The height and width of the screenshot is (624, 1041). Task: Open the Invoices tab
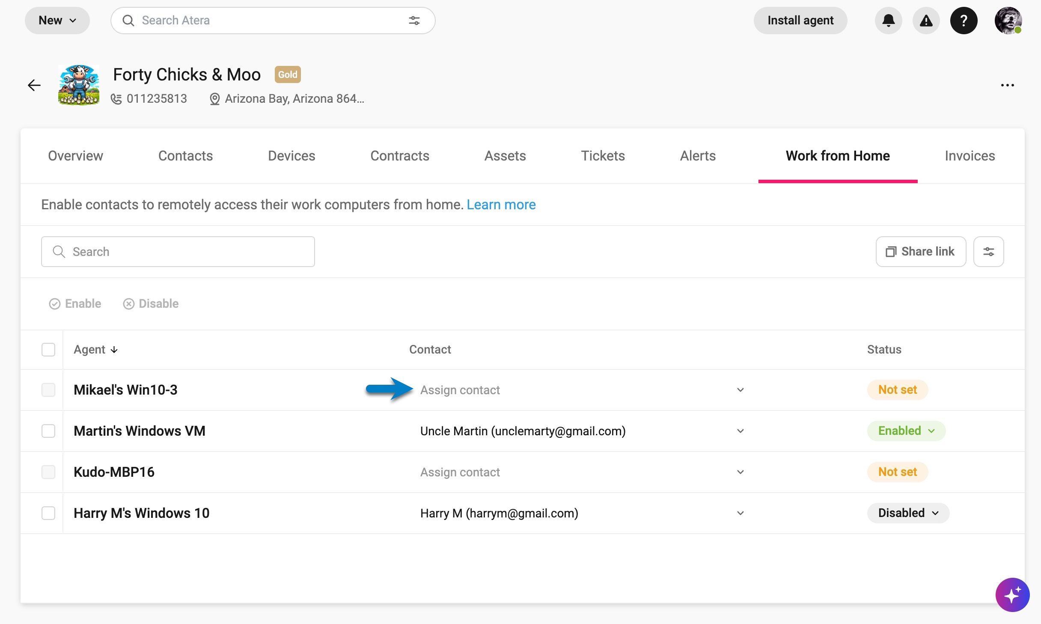pyautogui.click(x=970, y=156)
